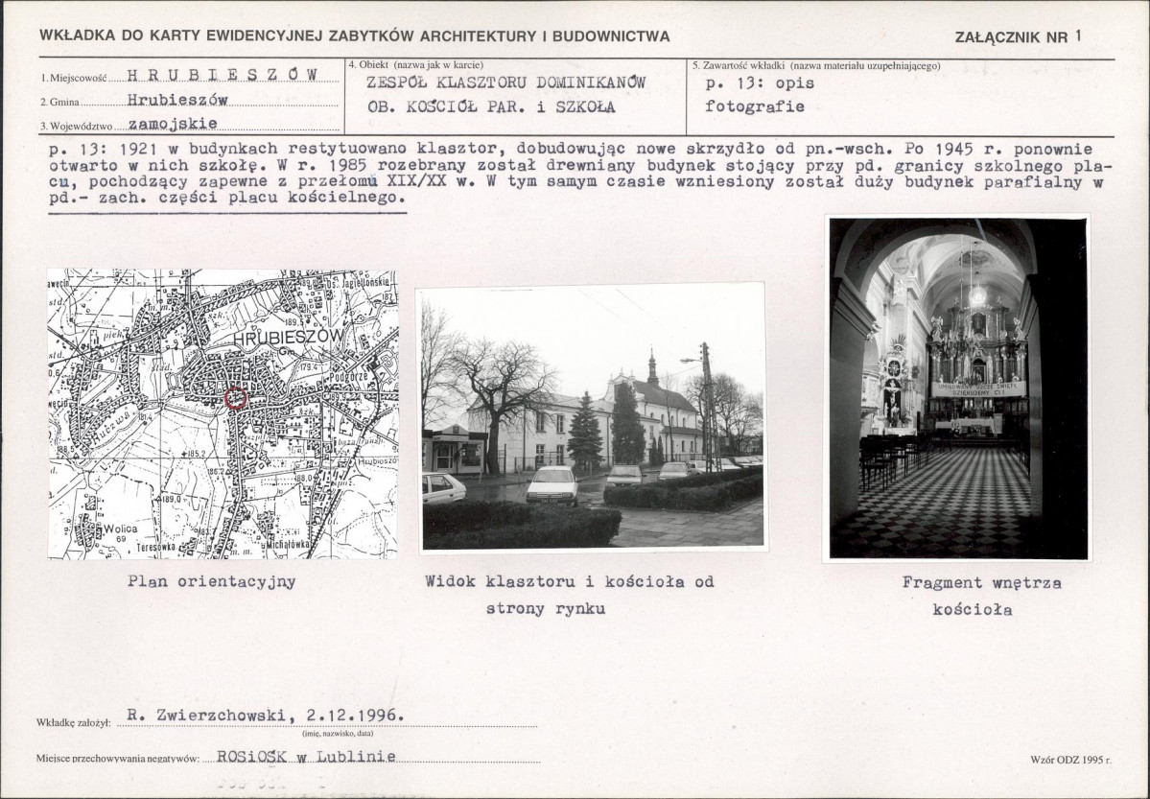Click the document title header text
This screenshot has width=1150, height=799.
coord(355,37)
